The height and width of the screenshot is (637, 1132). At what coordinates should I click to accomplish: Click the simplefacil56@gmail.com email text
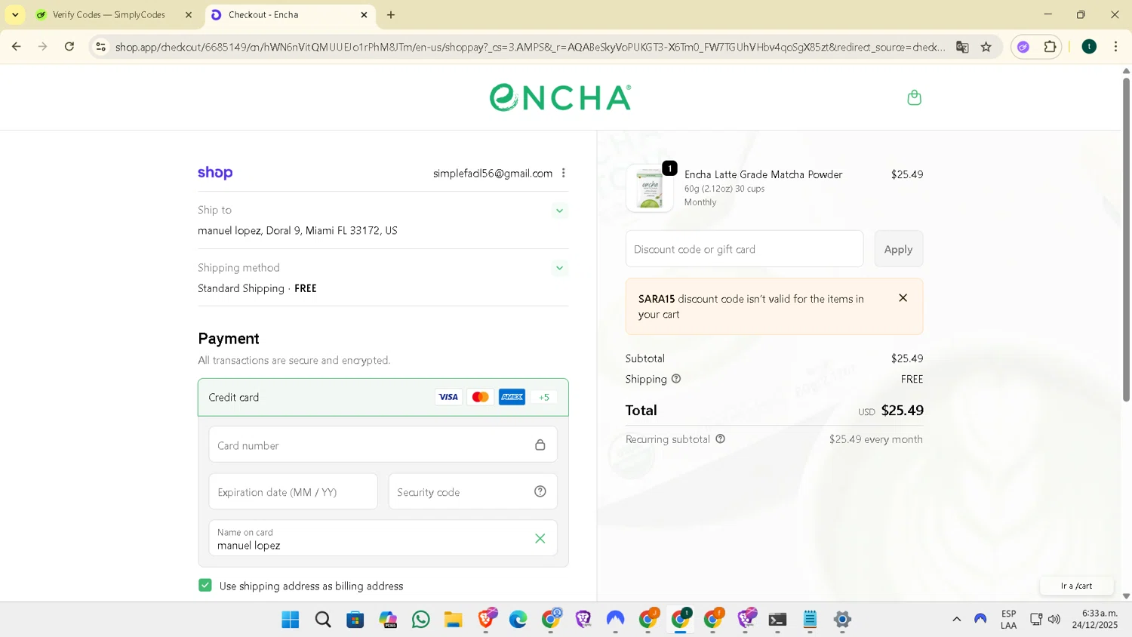(493, 174)
